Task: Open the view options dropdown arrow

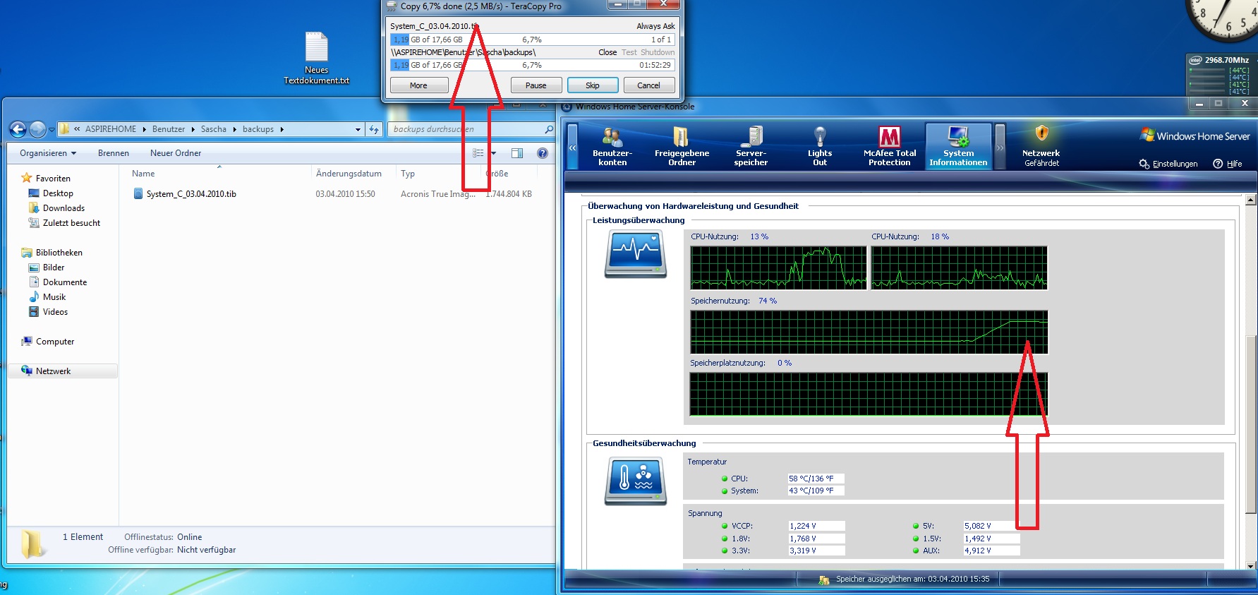Action: (493, 153)
